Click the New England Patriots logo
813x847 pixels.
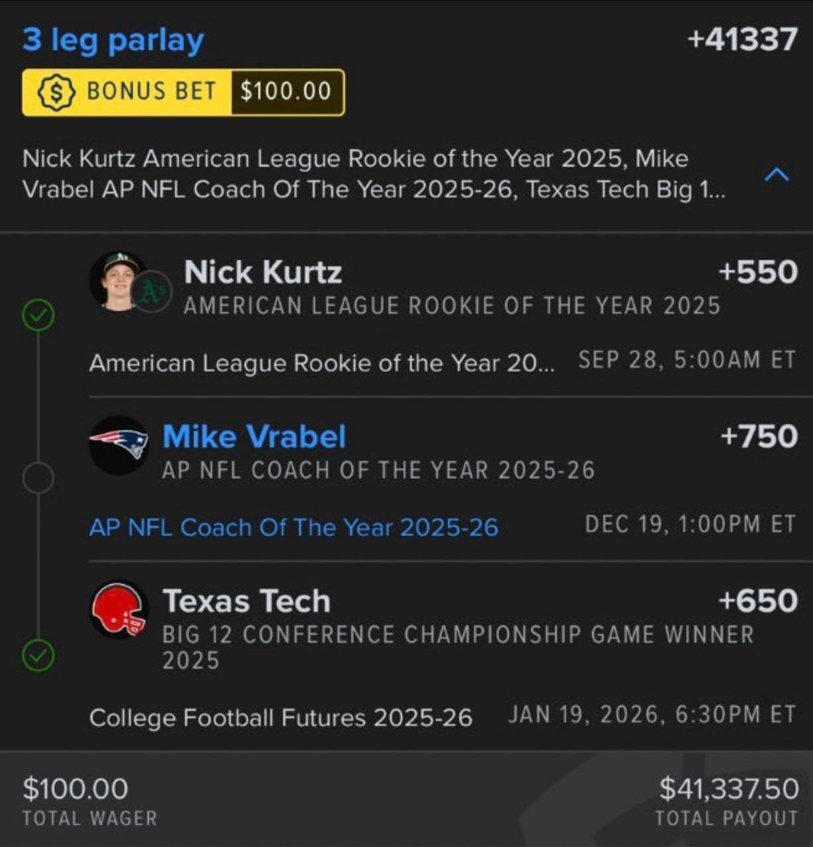coord(119,445)
